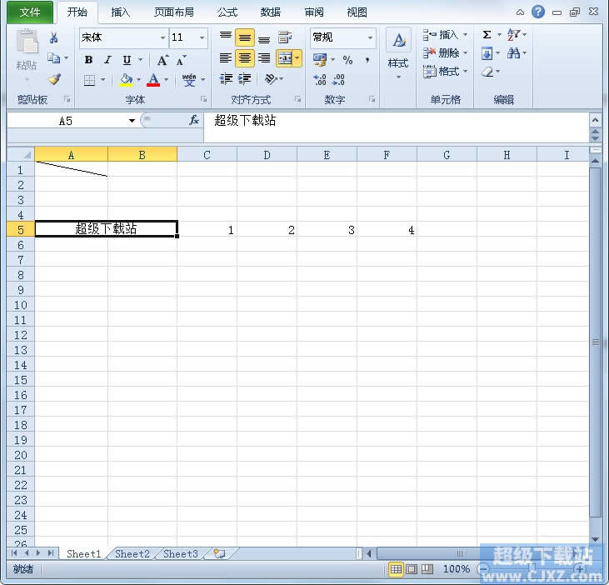The height and width of the screenshot is (585, 609).
Task: Apply cell borders icon
Action: [90, 80]
